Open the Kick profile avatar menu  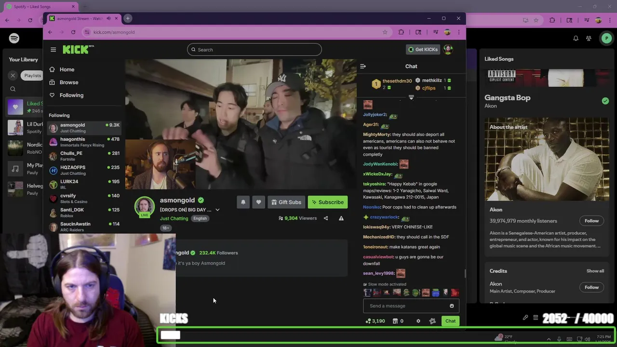point(448,50)
